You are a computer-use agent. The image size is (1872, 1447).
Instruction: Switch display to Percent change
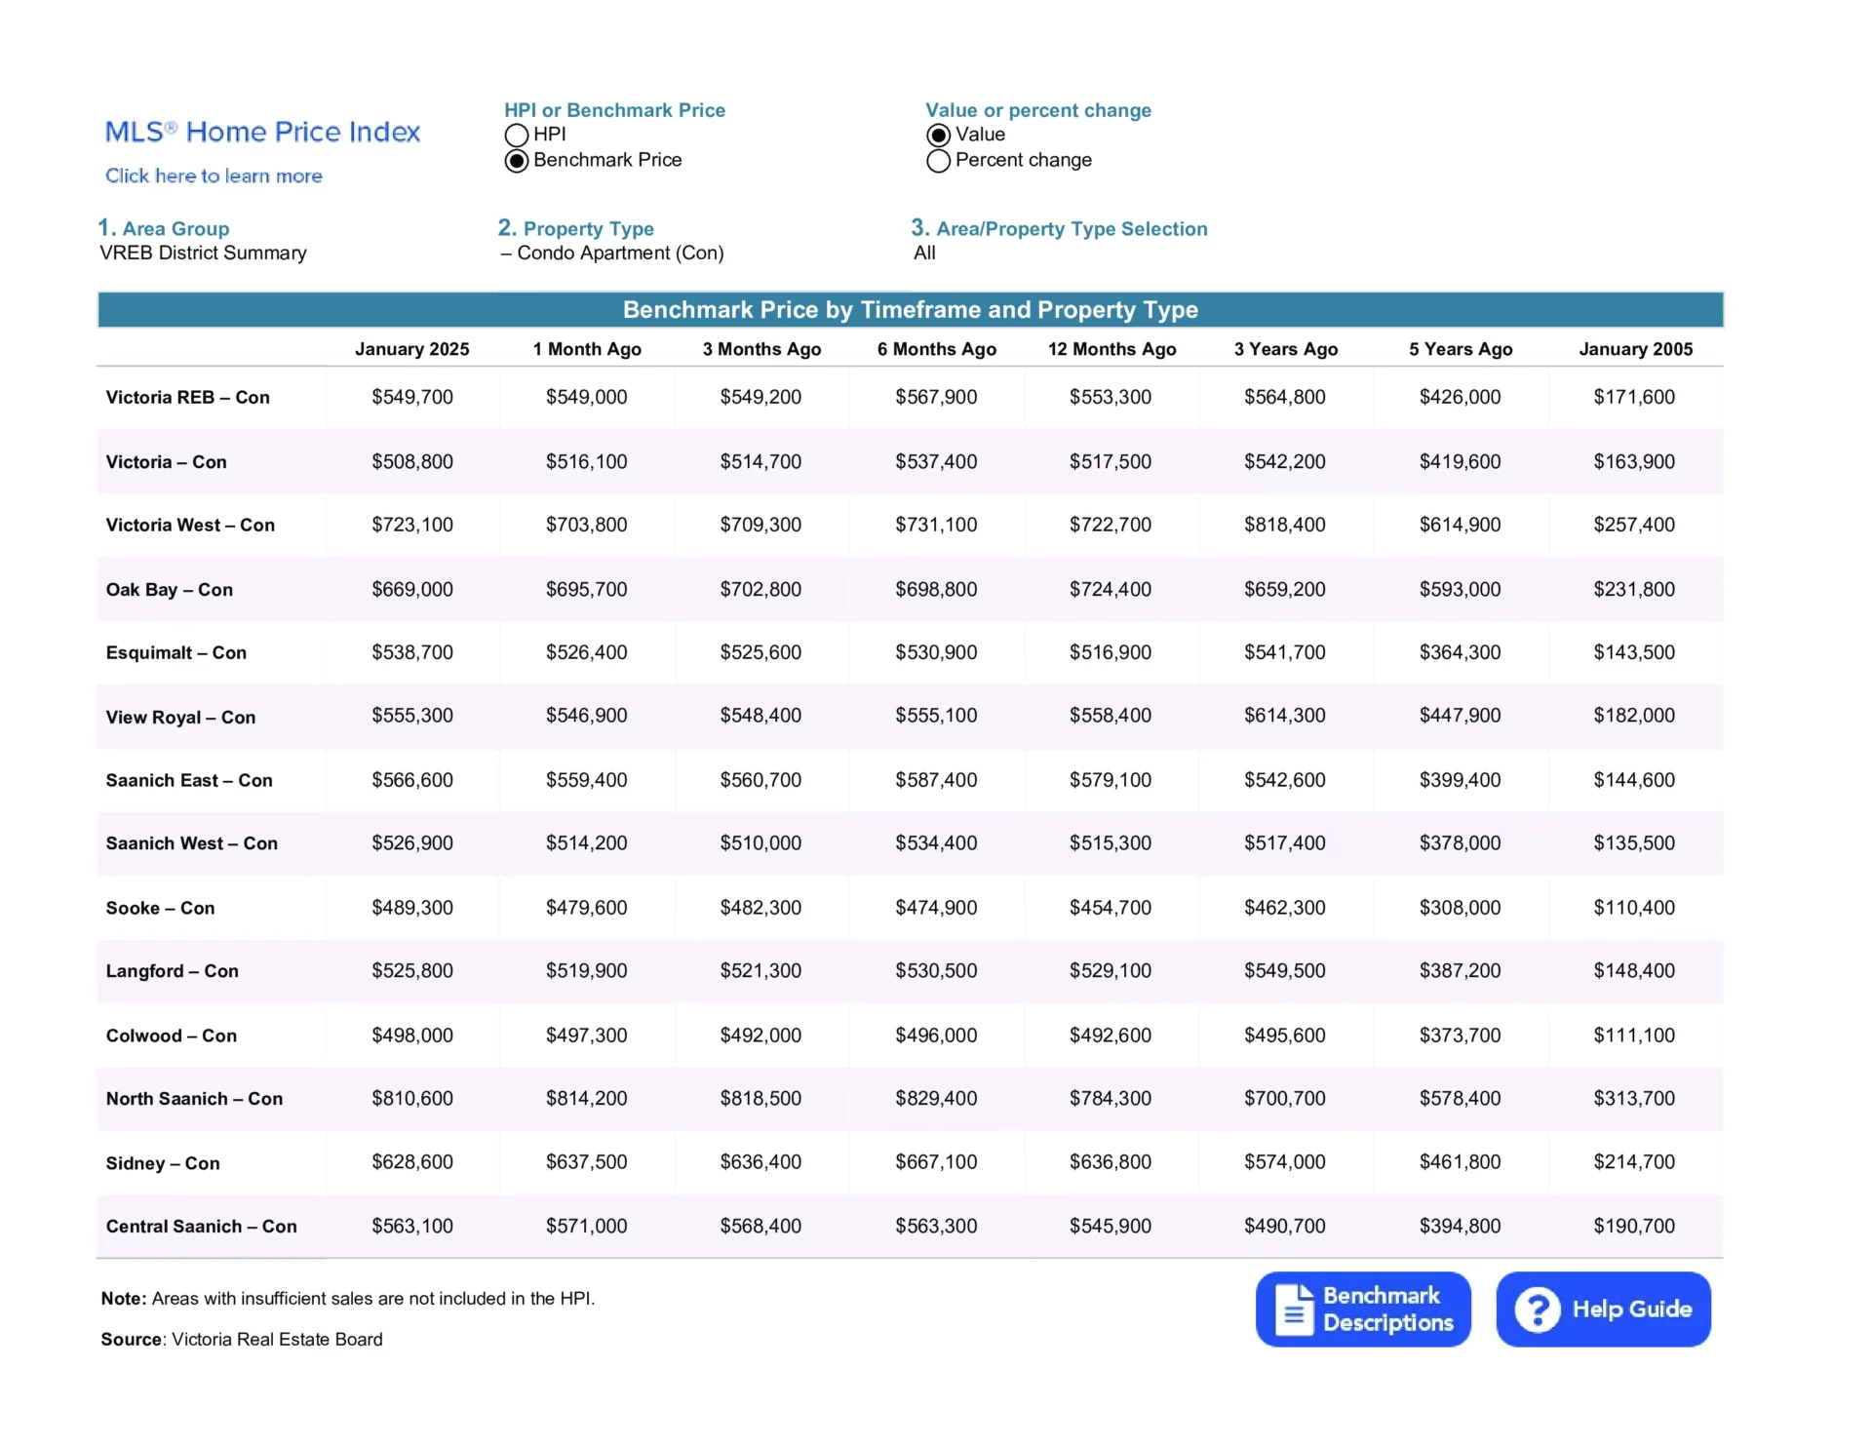click(938, 161)
